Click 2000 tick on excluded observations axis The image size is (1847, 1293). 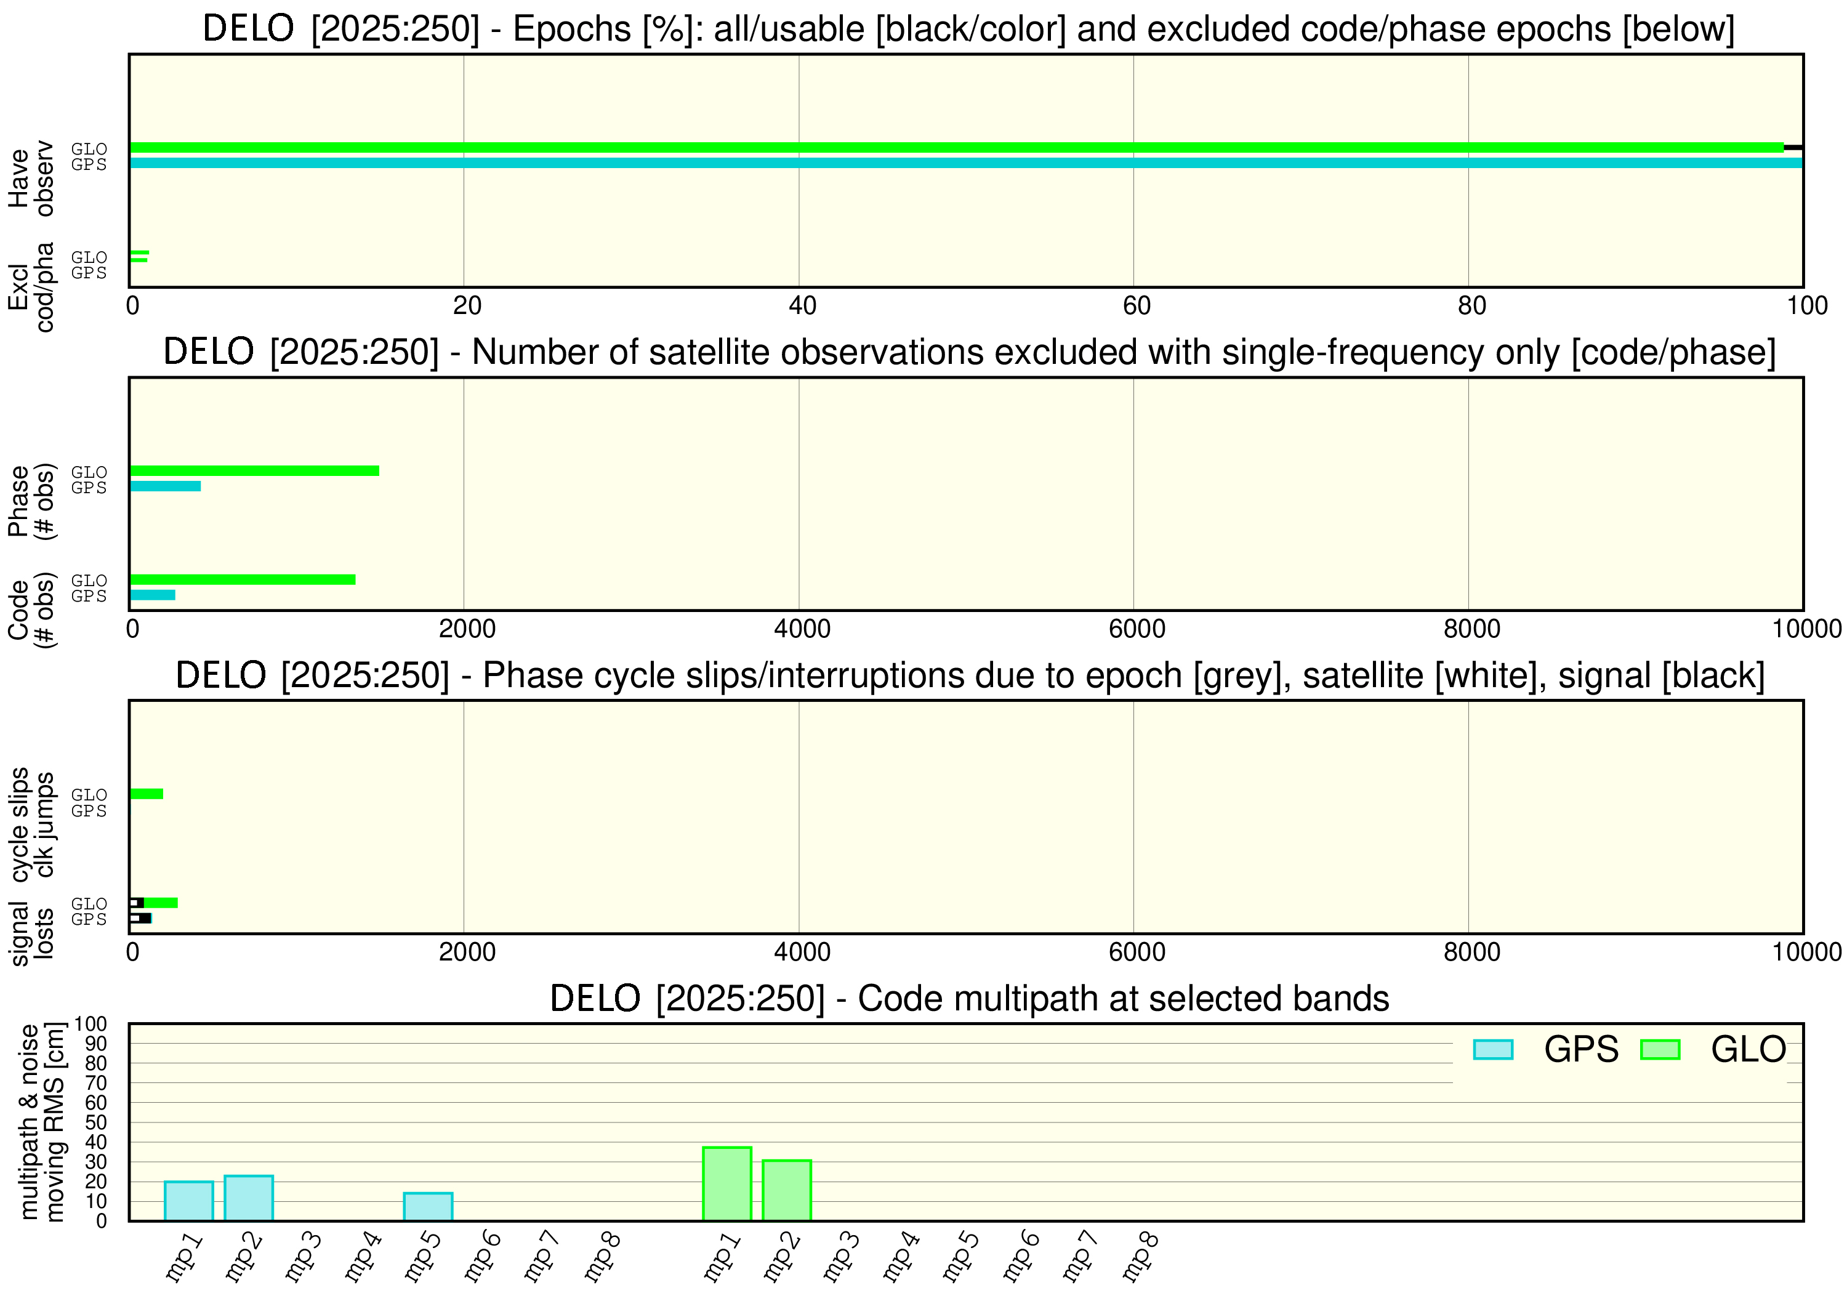467,629
